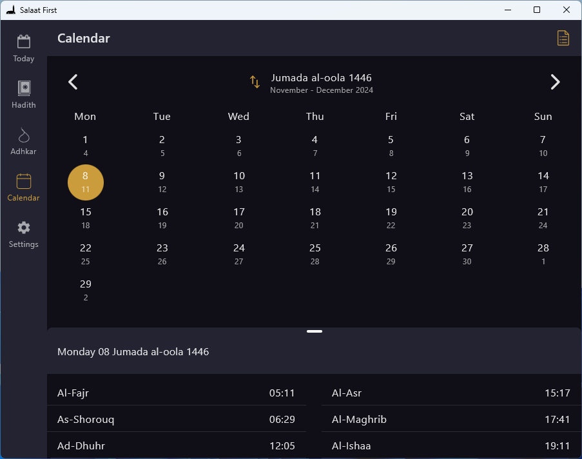Click the report icon in the top right
582x459 pixels.
pos(563,38)
